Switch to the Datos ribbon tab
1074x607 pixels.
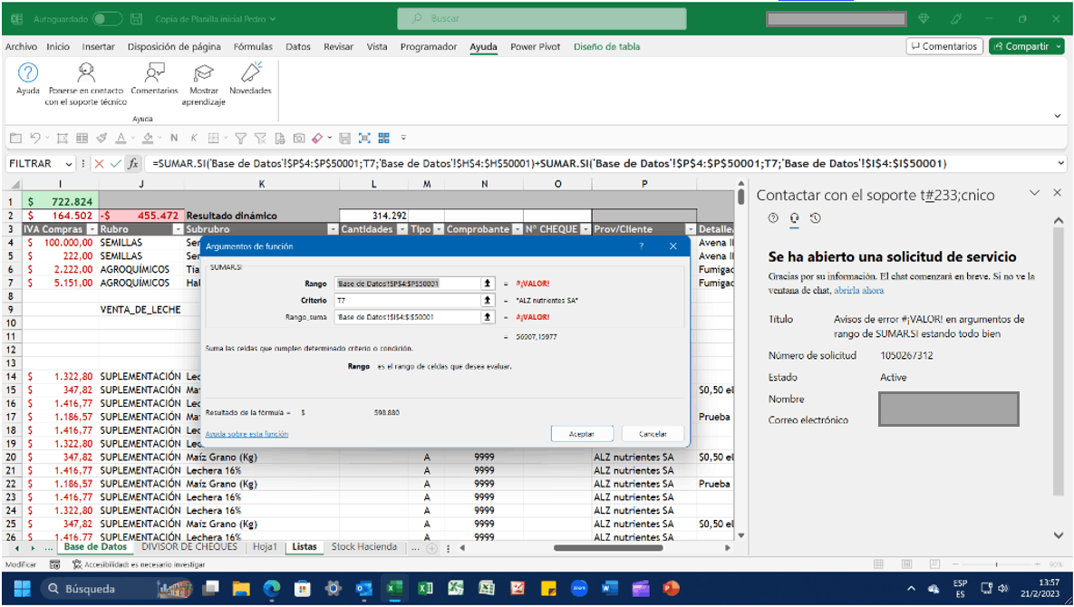[298, 46]
